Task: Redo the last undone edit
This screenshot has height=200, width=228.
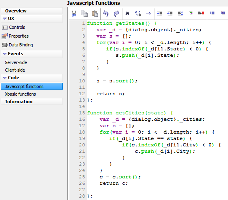Action: (x=116, y=14)
